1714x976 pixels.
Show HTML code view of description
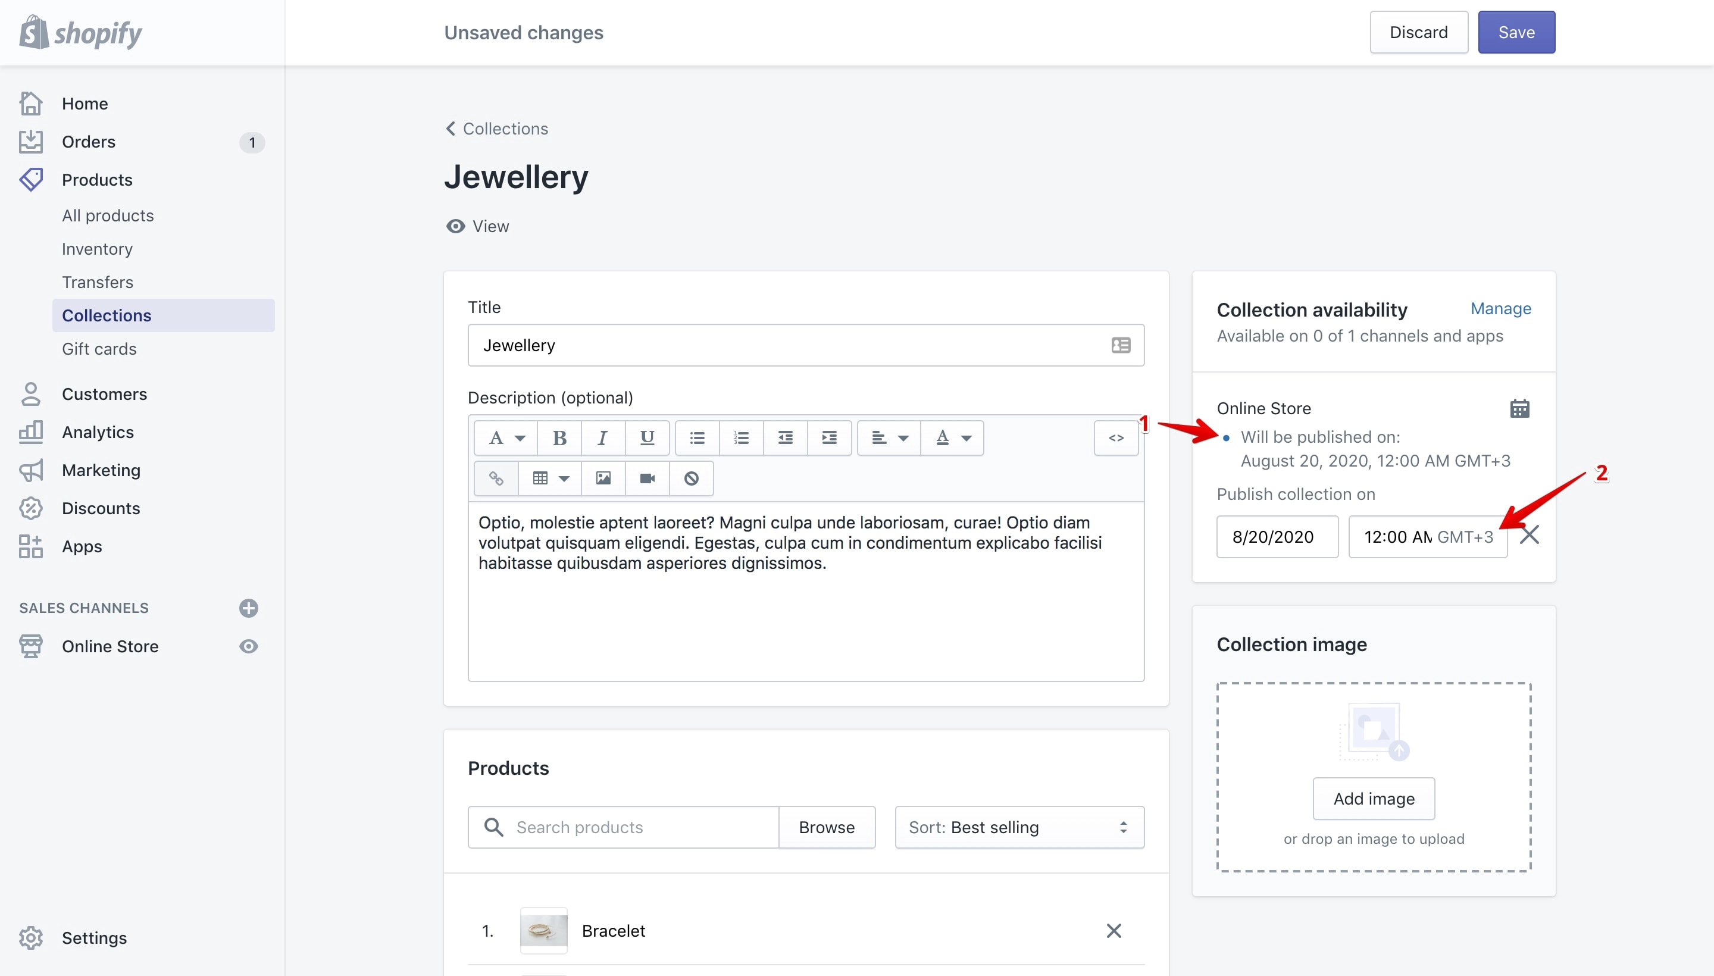[x=1116, y=439]
